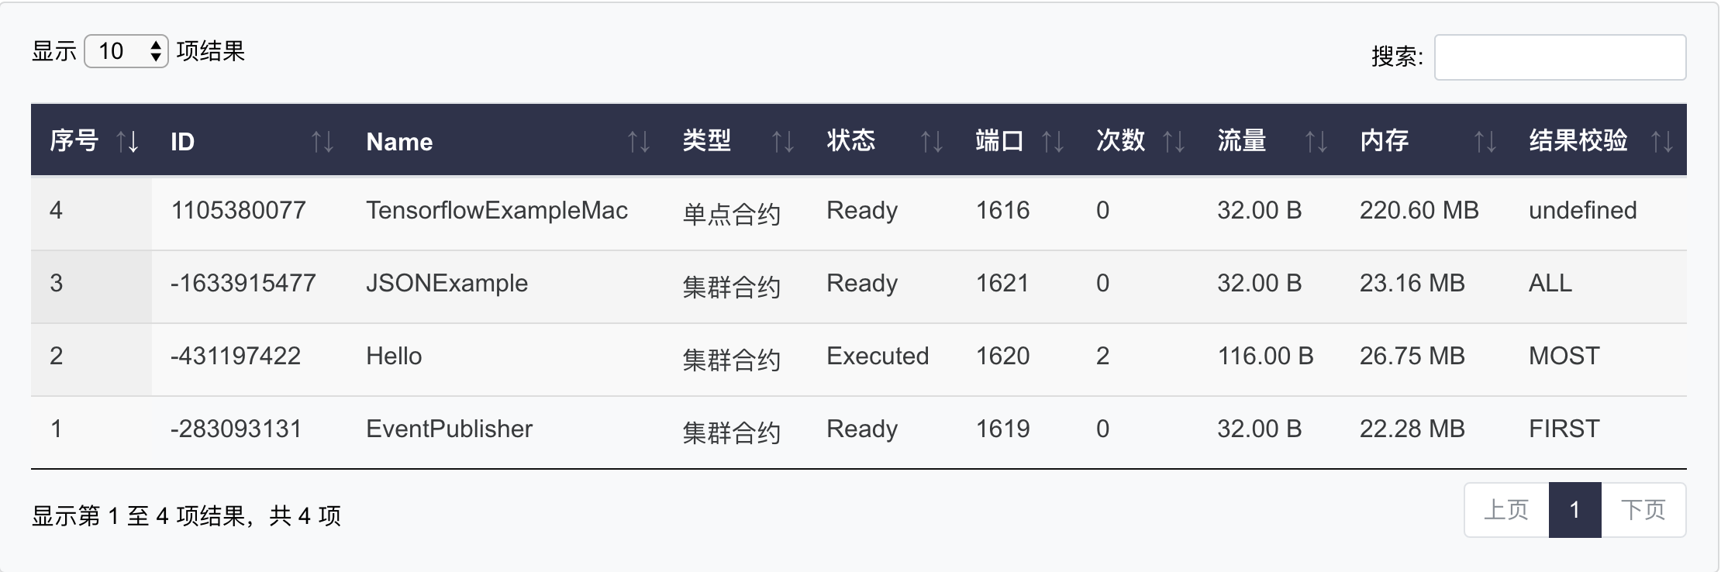1721x572 pixels.
Task: Click the Executed status cell
Action: (x=877, y=357)
